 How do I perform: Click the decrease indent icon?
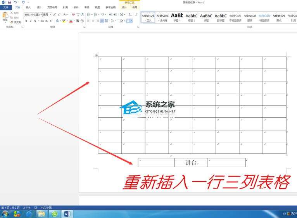(111, 15)
